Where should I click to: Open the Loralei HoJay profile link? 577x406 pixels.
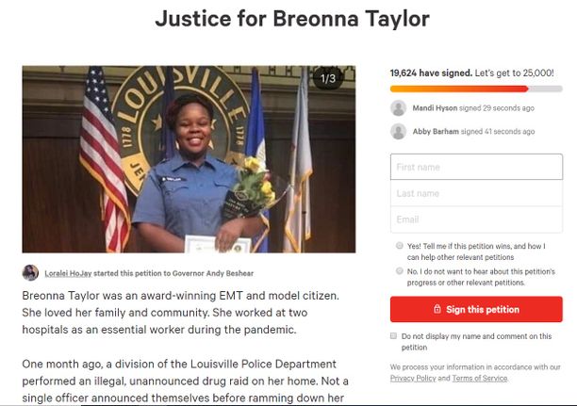(68, 273)
